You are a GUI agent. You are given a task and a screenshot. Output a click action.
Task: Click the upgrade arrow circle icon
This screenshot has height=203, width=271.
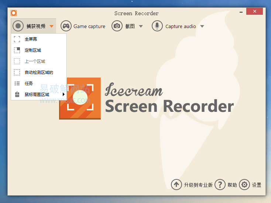(176, 185)
